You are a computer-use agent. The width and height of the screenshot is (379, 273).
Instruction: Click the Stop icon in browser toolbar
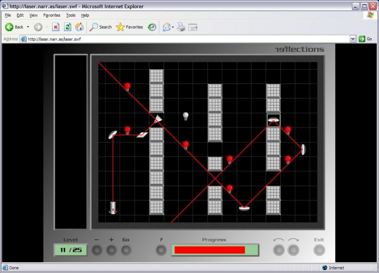(x=56, y=27)
